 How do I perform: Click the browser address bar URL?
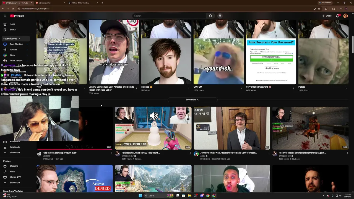click(35, 9)
